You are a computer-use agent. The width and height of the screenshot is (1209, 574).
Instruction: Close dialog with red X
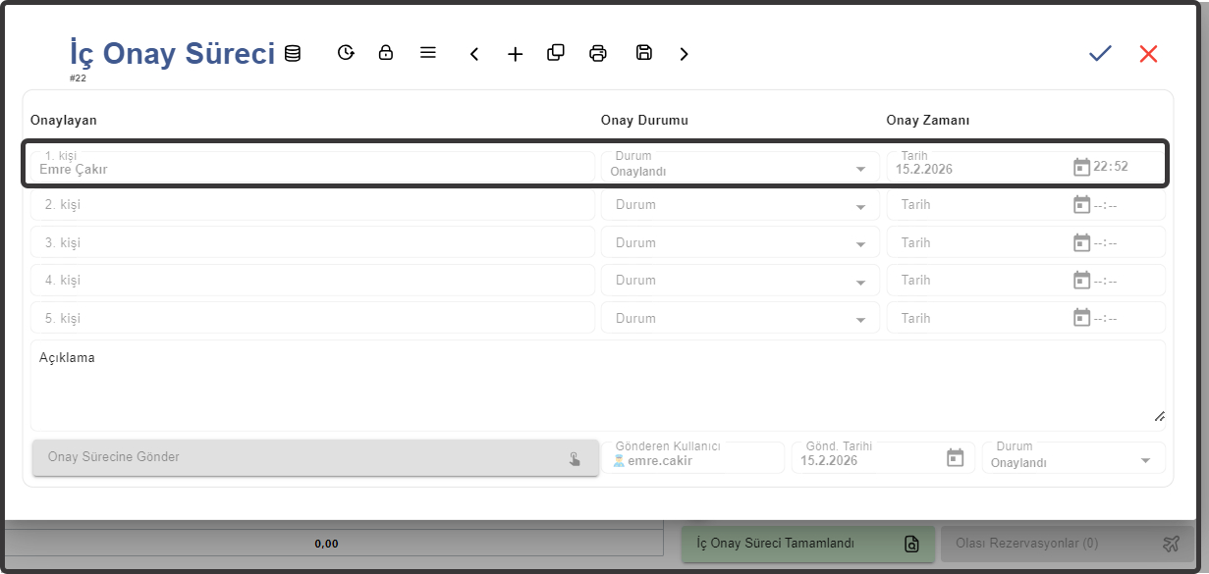[x=1148, y=54]
